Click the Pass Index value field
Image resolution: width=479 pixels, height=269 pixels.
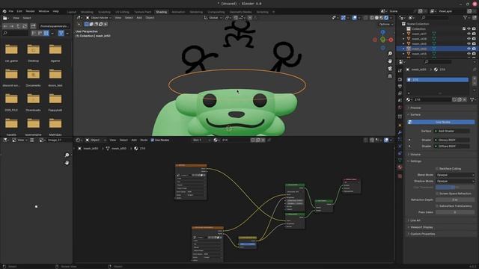point(455,212)
